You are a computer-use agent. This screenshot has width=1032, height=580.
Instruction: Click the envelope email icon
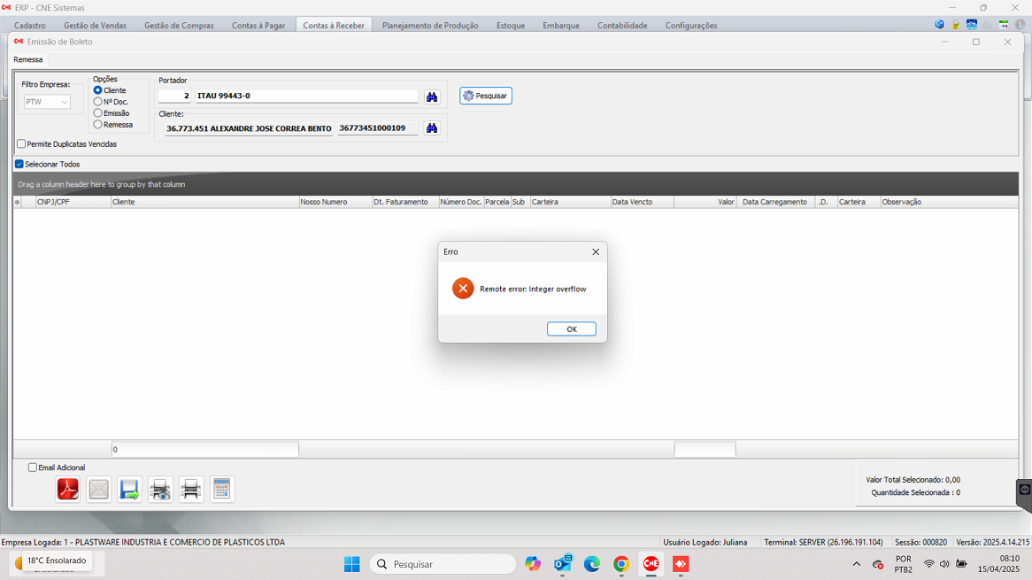coord(99,489)
